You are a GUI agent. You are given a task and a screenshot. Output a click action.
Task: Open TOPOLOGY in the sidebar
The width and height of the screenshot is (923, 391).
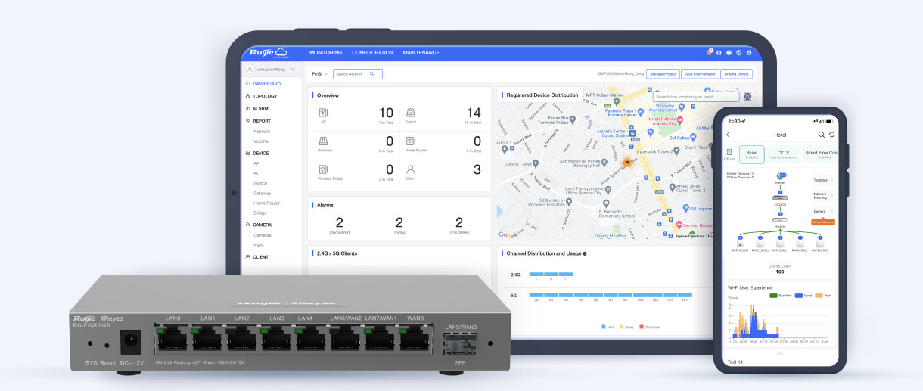(265, 96)
